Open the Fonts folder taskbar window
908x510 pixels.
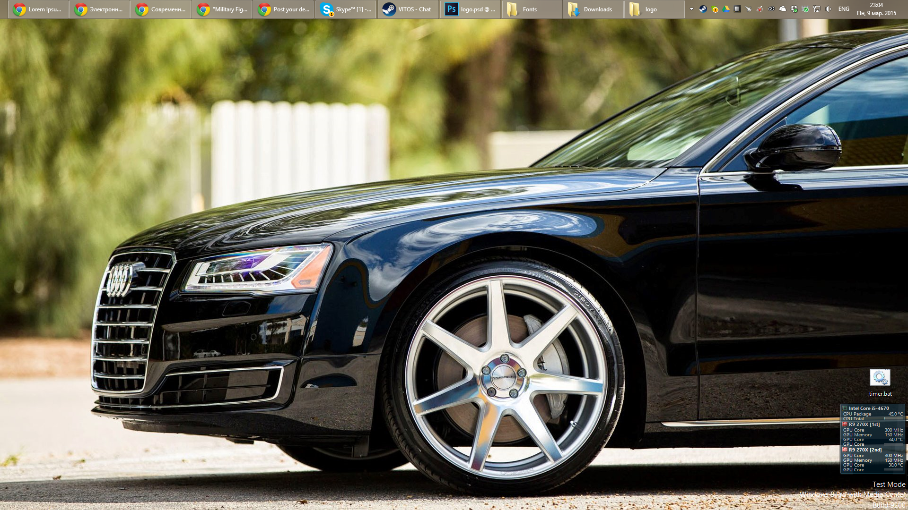(533, 9)
